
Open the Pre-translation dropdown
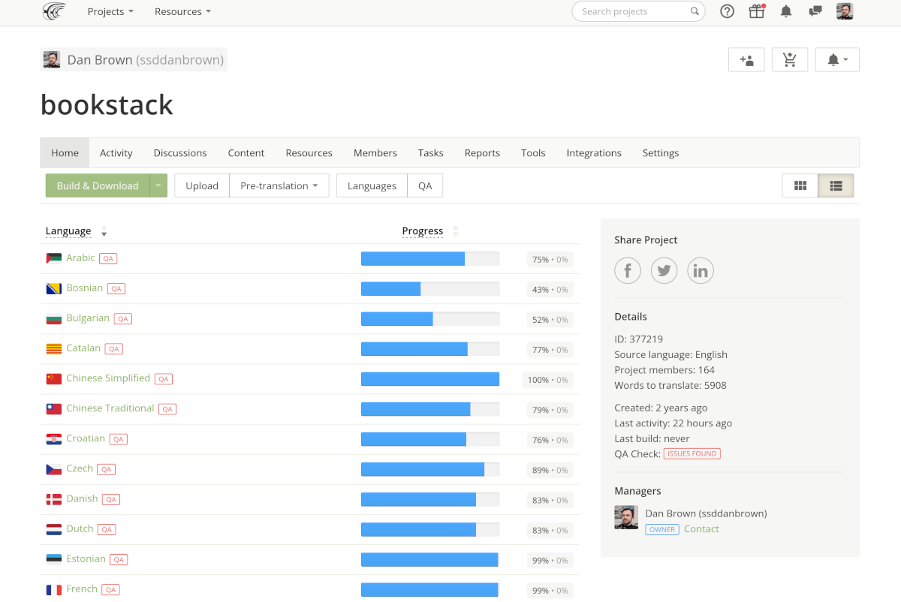[x=279, y=185]
